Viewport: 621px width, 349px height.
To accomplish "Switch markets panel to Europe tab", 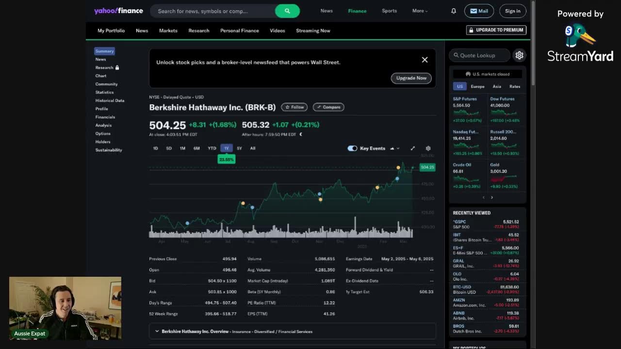I will pyautogui.click(x=477, y=86).
